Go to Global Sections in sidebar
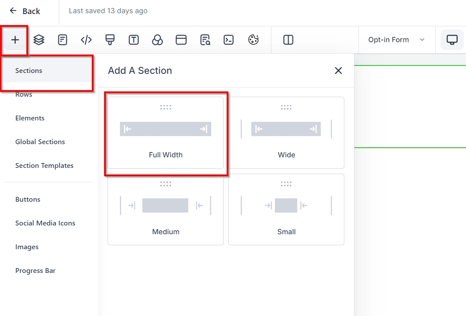The width and height of the screenshot is (466, 316). point(40,142)
